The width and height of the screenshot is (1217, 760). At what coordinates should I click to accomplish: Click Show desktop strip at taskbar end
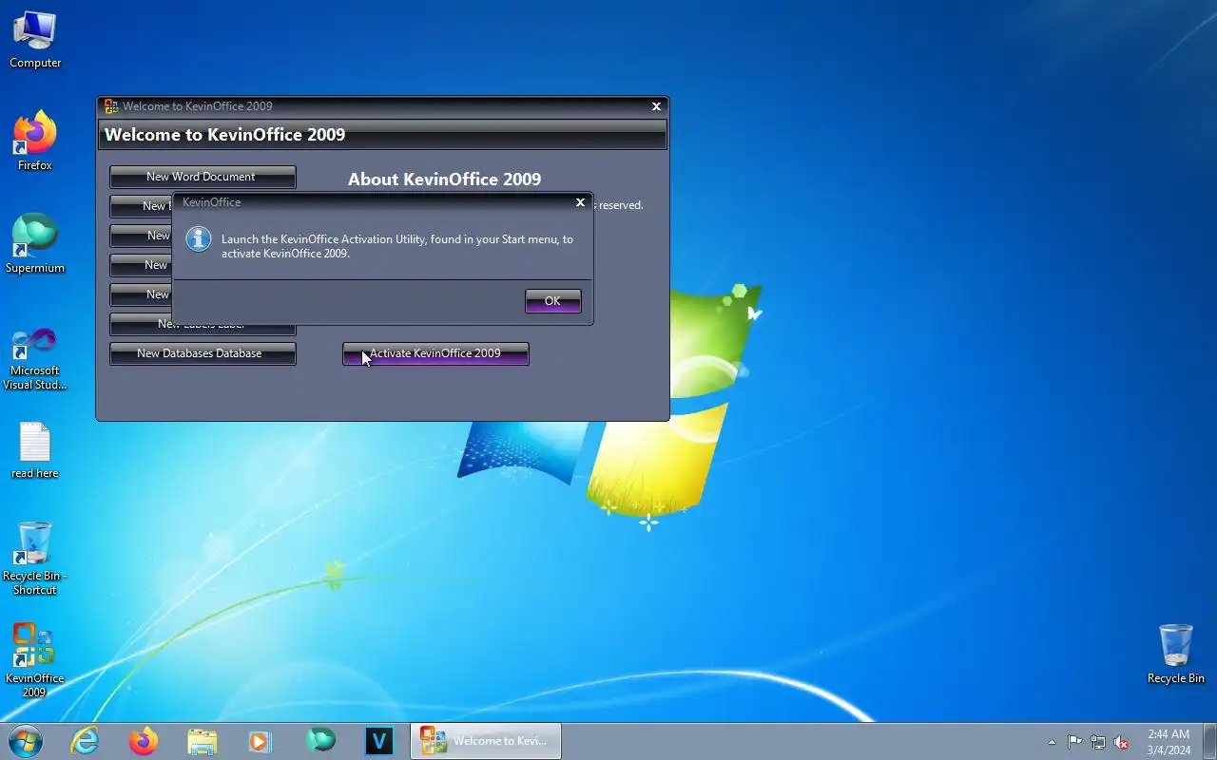coord(1209,741)
